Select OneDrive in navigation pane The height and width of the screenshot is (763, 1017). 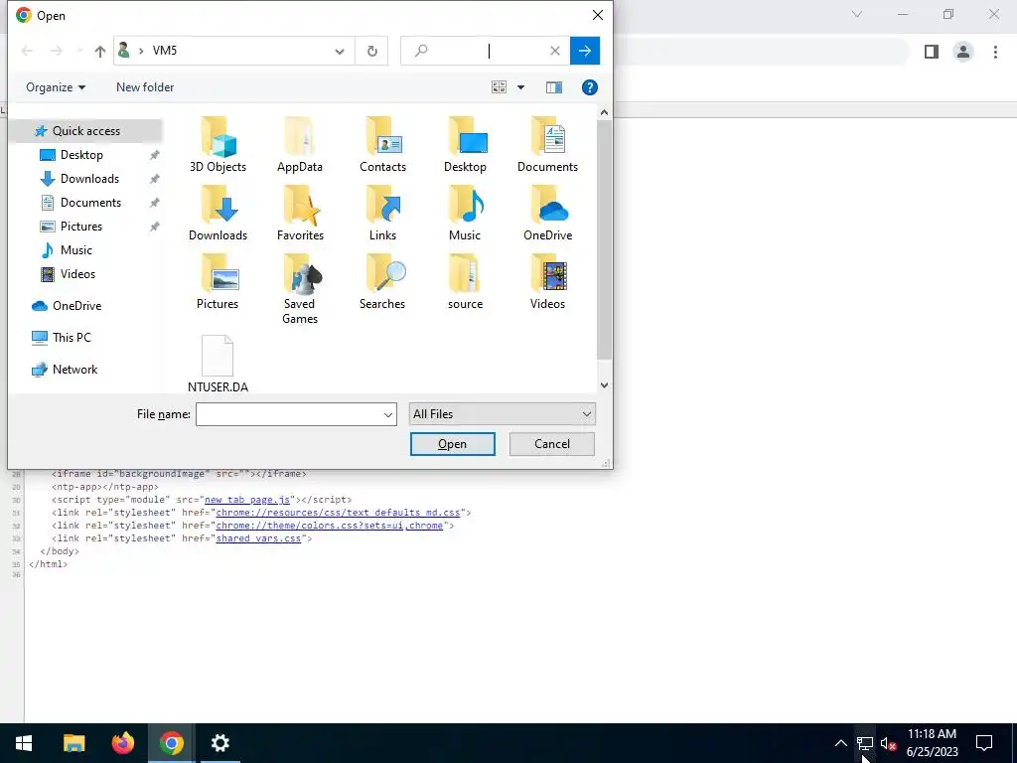(x=76, y=306)
